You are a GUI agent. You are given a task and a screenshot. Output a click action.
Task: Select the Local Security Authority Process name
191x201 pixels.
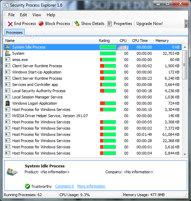[x=39, y=91]
